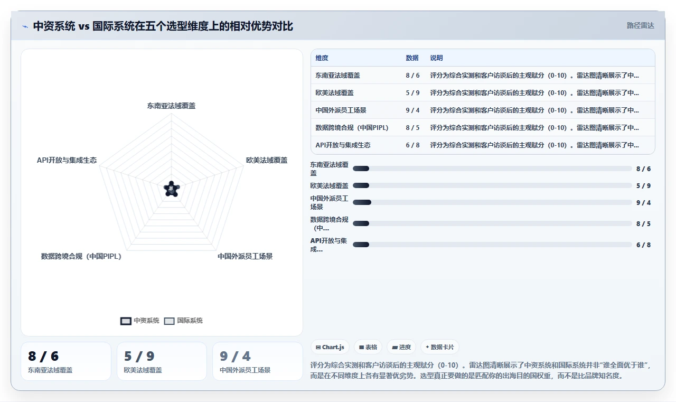This screenshot has height=402, width=676.
Task: Toggle the 国际系统 legend box
Action: pos(169,321)
